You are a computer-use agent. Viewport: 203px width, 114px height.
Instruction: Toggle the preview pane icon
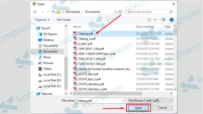tap(163, 20)
